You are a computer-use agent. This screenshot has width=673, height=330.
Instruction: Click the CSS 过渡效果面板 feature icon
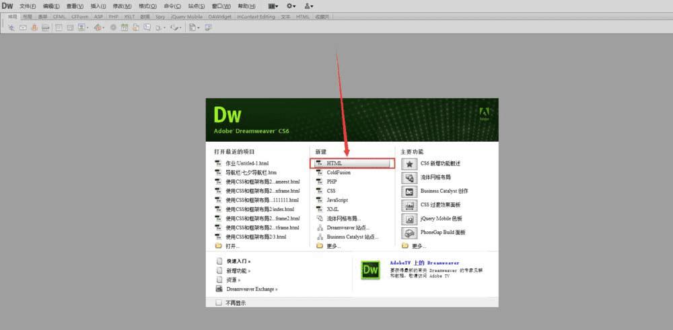[409, 205]
